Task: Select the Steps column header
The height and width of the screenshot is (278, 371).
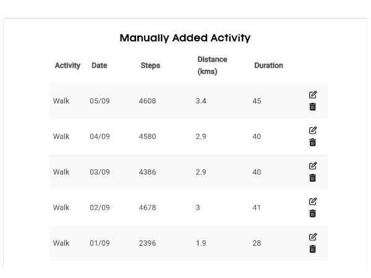Action: pos(150,65)
